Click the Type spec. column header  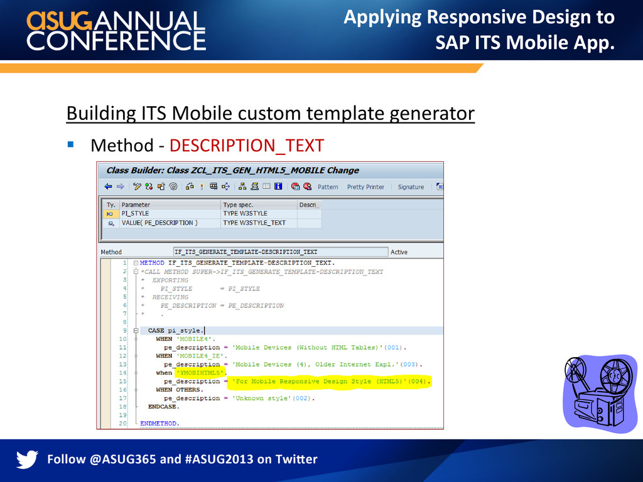tap(259, 205)
